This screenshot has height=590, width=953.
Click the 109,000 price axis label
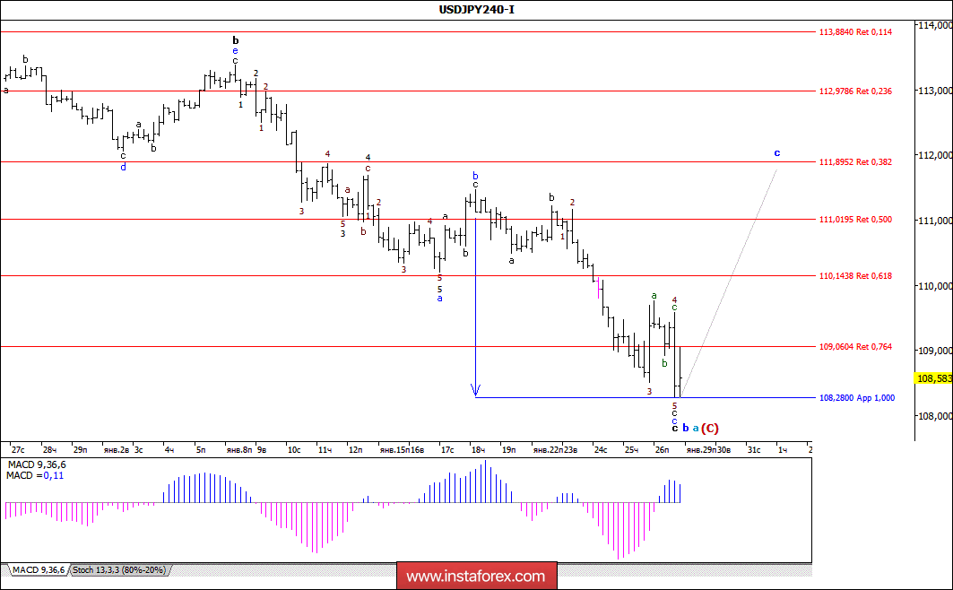pyautogui.click(x=935, y=351)
